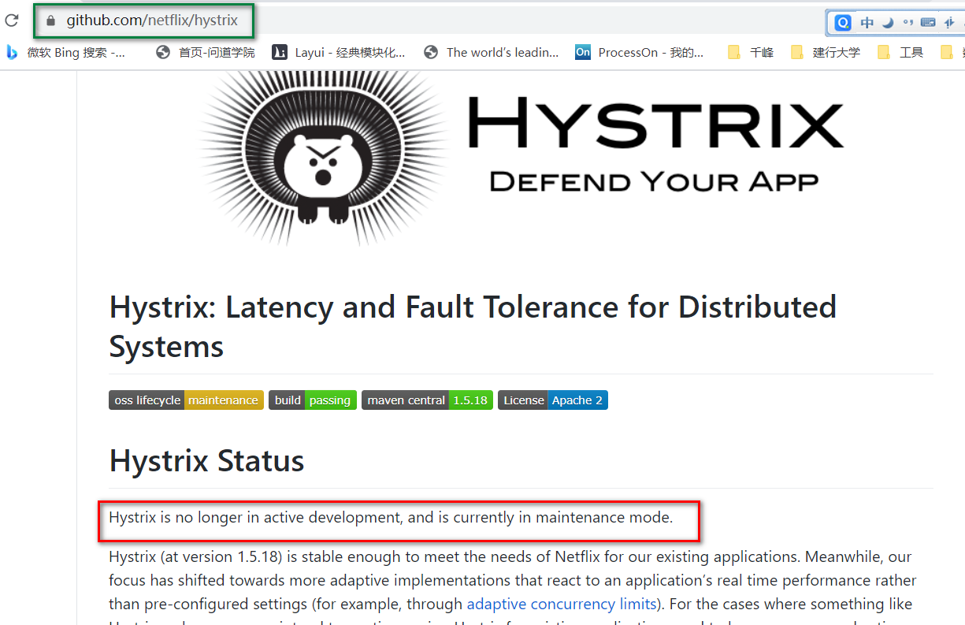Image resolution: width=965 pixels, height=625 pixels.
Task: Expand the 工具 bookmark folder
Action: pos(900,53)
